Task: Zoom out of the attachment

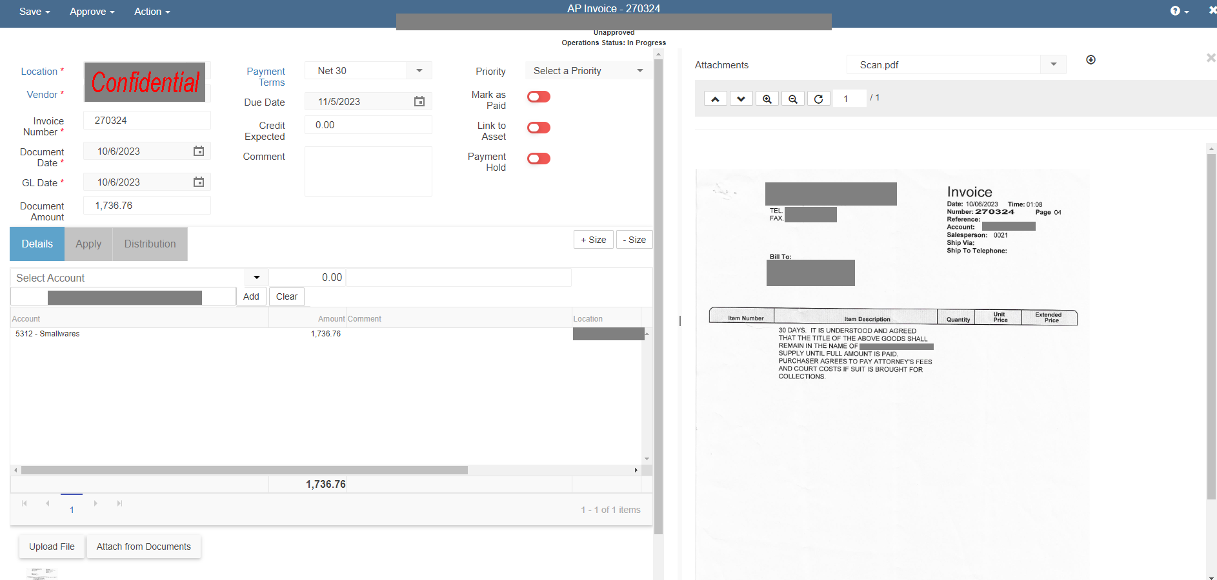Action: point(792,99)
